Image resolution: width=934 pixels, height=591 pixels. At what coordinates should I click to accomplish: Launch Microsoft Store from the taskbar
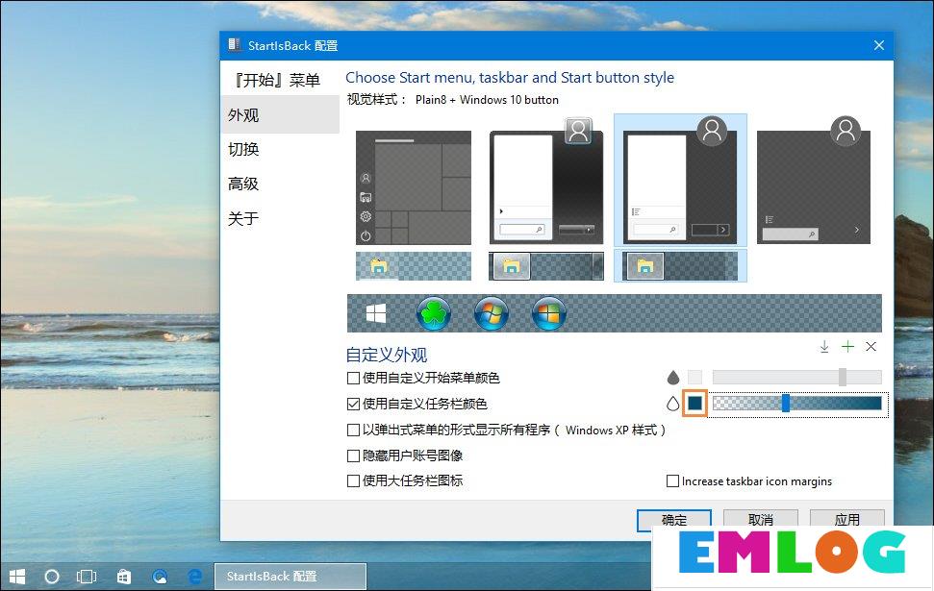pos(124,577)
